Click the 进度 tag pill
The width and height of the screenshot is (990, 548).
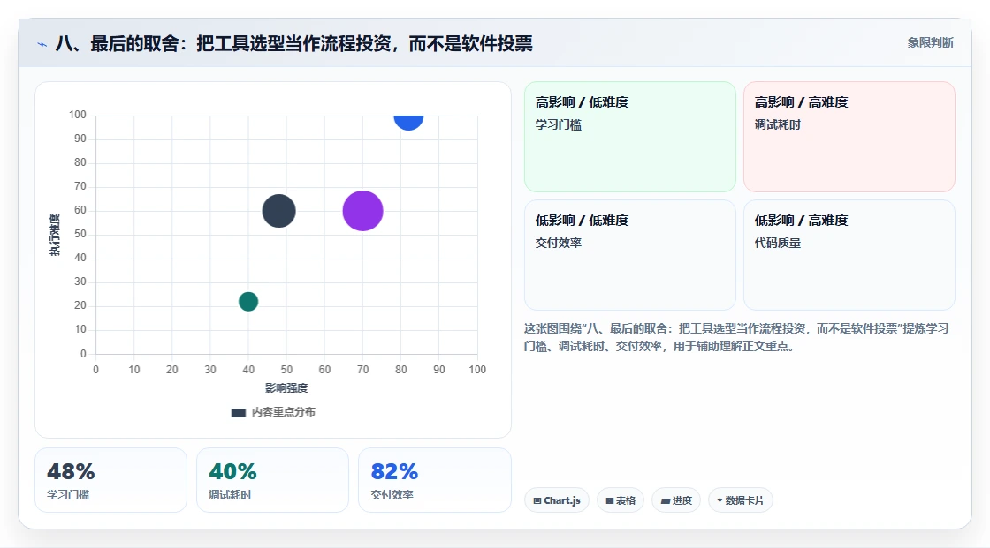676,500
